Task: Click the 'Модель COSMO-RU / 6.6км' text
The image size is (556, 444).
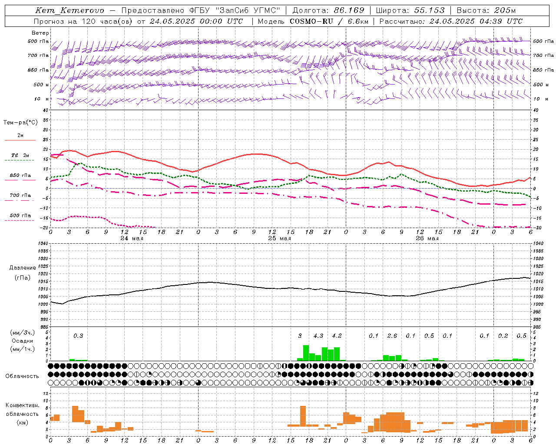Action: click(313, 21)
